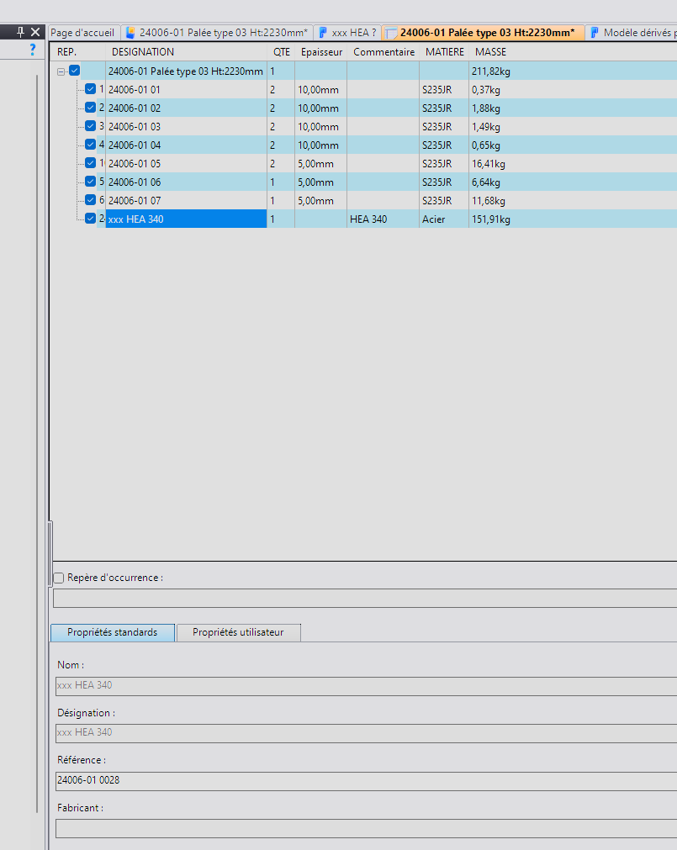Click into the Référence input field
Image resolution: width=677 pixels, height=850 pixels.
pyautogui.click(x=367, y=780)
